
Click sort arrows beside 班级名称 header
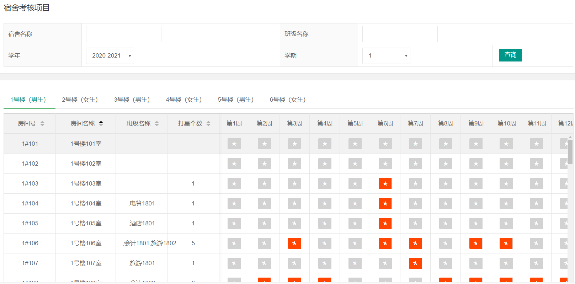tap(157, 123)
